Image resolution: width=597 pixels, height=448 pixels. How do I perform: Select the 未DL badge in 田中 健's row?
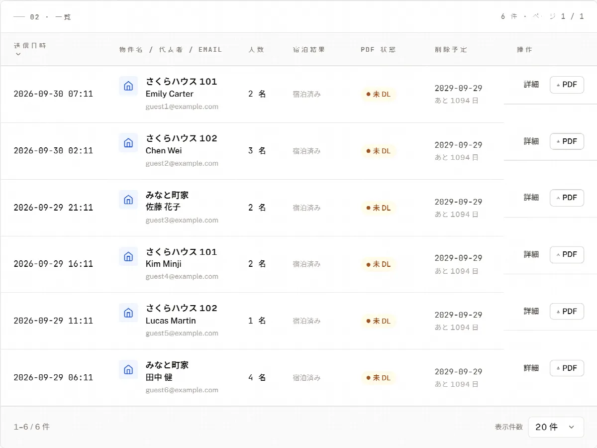click(x=379, y=378)
